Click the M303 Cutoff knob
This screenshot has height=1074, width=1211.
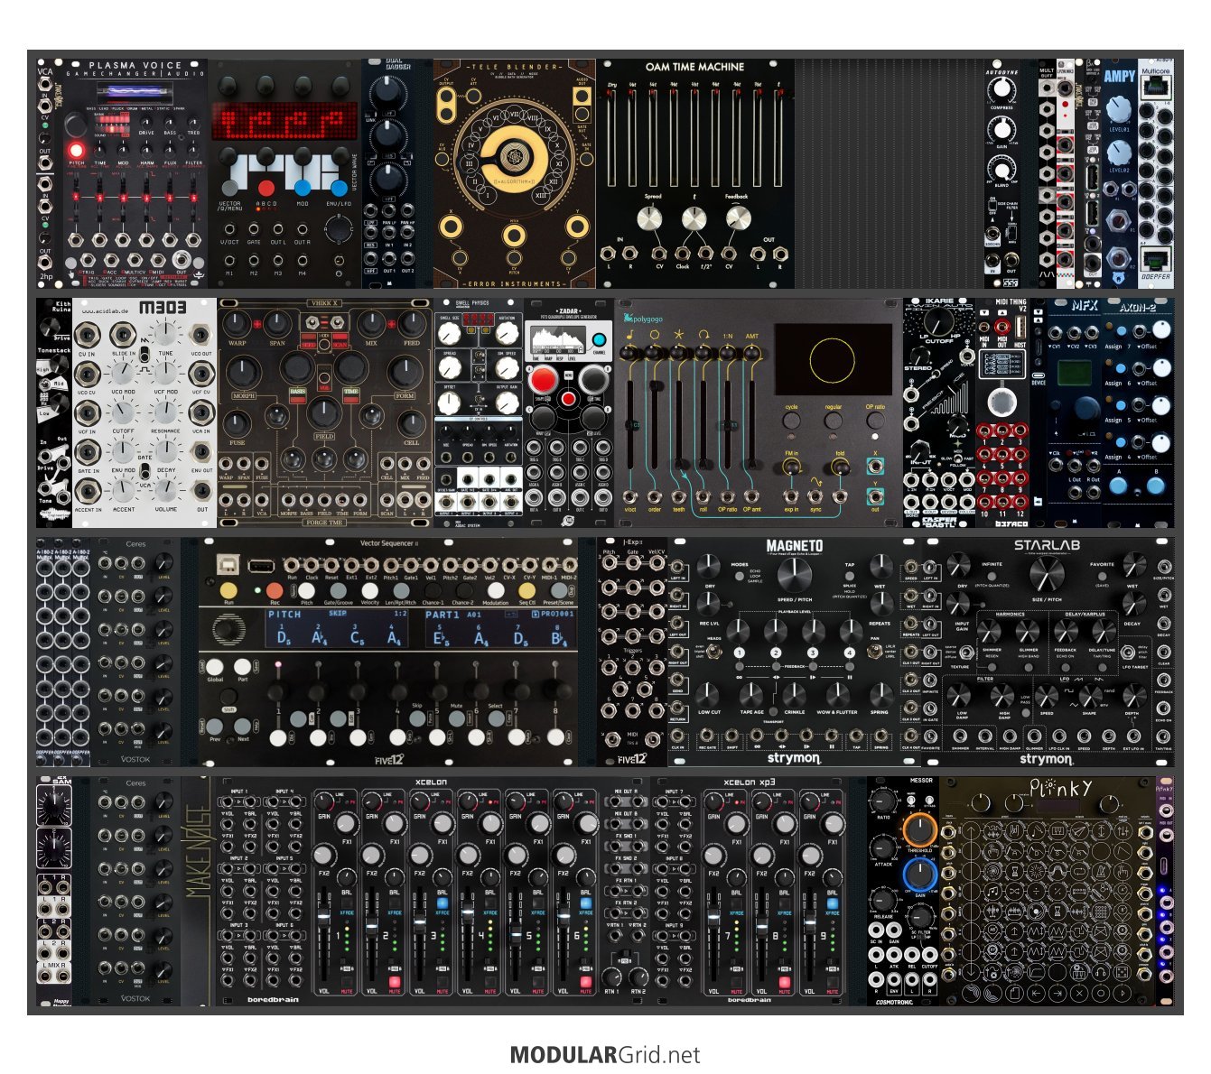click(124, 412)
